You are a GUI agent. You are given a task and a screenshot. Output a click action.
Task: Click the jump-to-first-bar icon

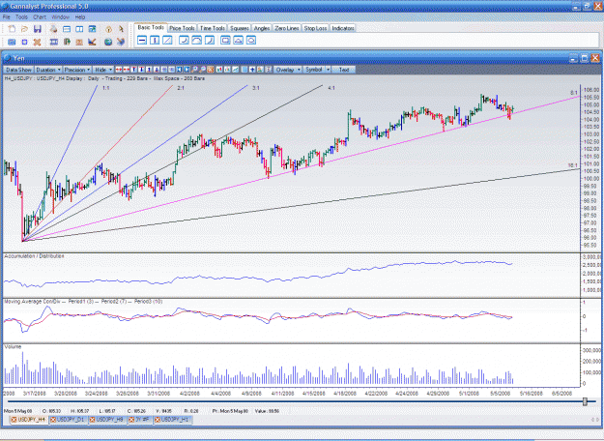[179, 70]
